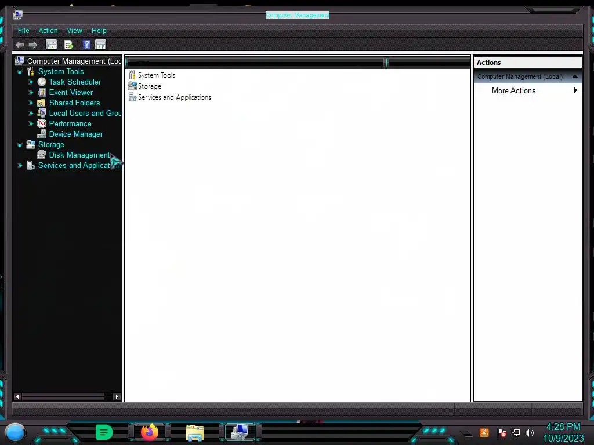Screen dimensions: 594x445
Task: Open the Help toolbar question-mark icon
Action: click(x=86, y=45)
